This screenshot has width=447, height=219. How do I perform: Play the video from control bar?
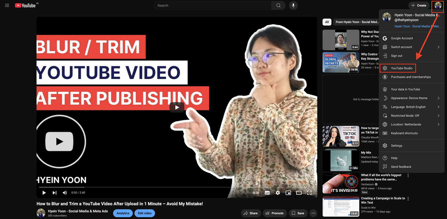pyautogui.click(x=44, y=193)
